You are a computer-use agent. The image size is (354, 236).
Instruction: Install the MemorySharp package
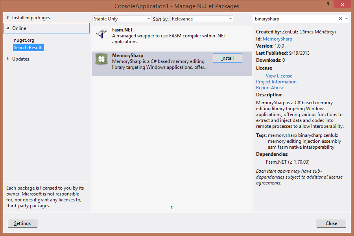click(227, 58)
